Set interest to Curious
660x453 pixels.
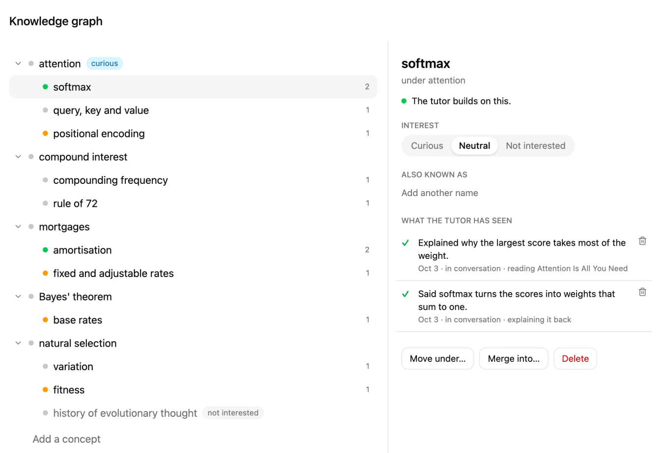click(x=427, y=146)
